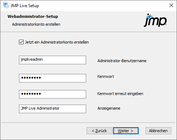Viewport: 177px width, 140px height.
Task: Click the JMP logo in the header
Action: 155,20
